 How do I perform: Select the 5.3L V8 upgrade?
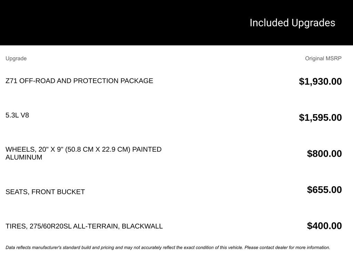point(17,115)
